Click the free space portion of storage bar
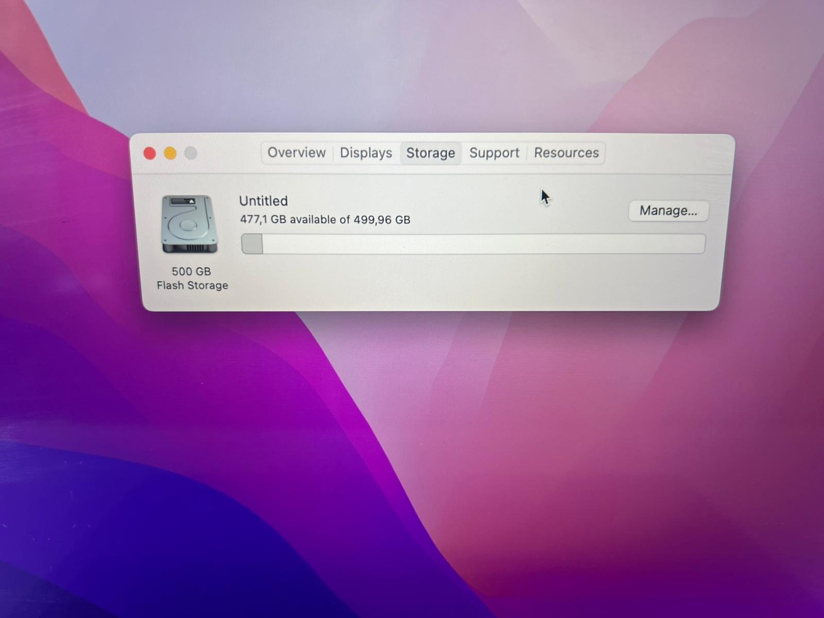 (479, 244)
